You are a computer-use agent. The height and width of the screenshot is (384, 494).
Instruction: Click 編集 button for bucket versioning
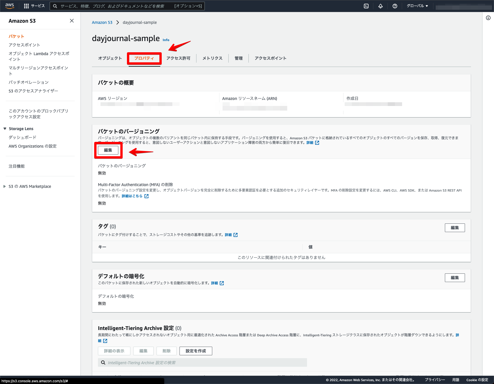pos(108,150)
